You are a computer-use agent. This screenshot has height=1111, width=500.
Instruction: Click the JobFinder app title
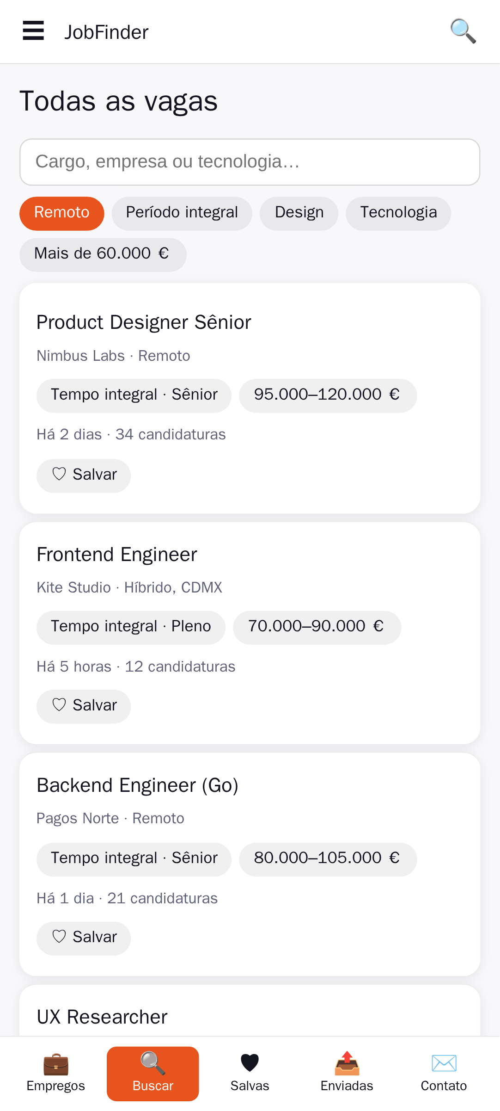[x=106, y=32]
